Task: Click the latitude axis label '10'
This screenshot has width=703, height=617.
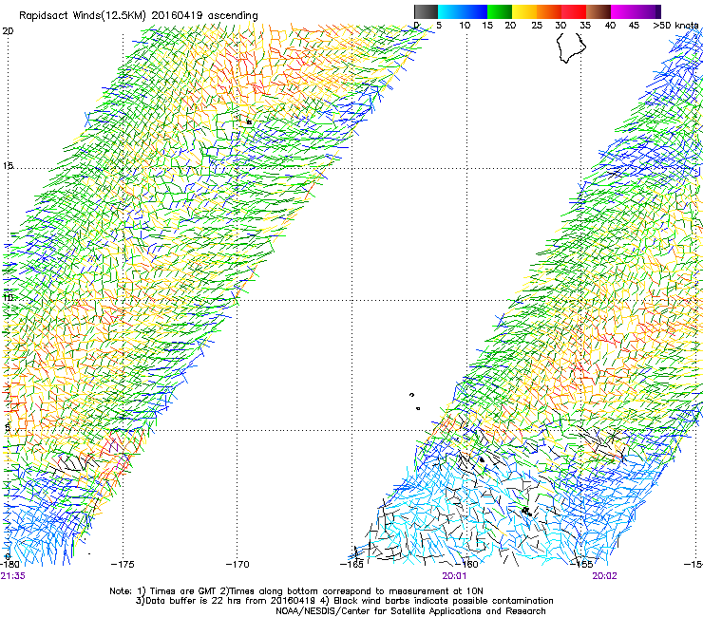Action: point(8,298)
